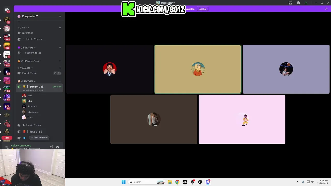Create channel in STREAM category plus
Image resolution: width=331 pixels, height=186 pixels.
tap(60, 81)
